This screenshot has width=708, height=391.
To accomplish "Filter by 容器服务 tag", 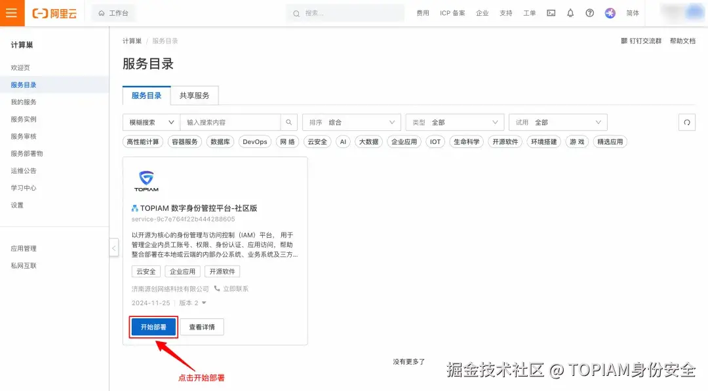I will pyautogui.click(x=185, y=141).
